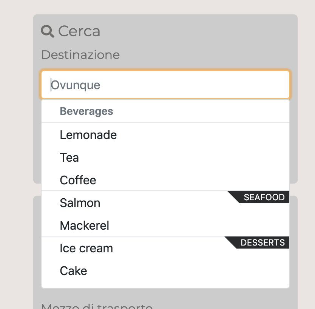Viewport: 315px width, 309px height.
Task: Click the beige page background outside the panels
Action: [15, 151]
